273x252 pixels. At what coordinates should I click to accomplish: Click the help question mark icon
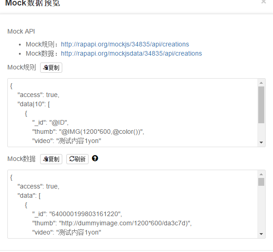(x=95, y=158)
